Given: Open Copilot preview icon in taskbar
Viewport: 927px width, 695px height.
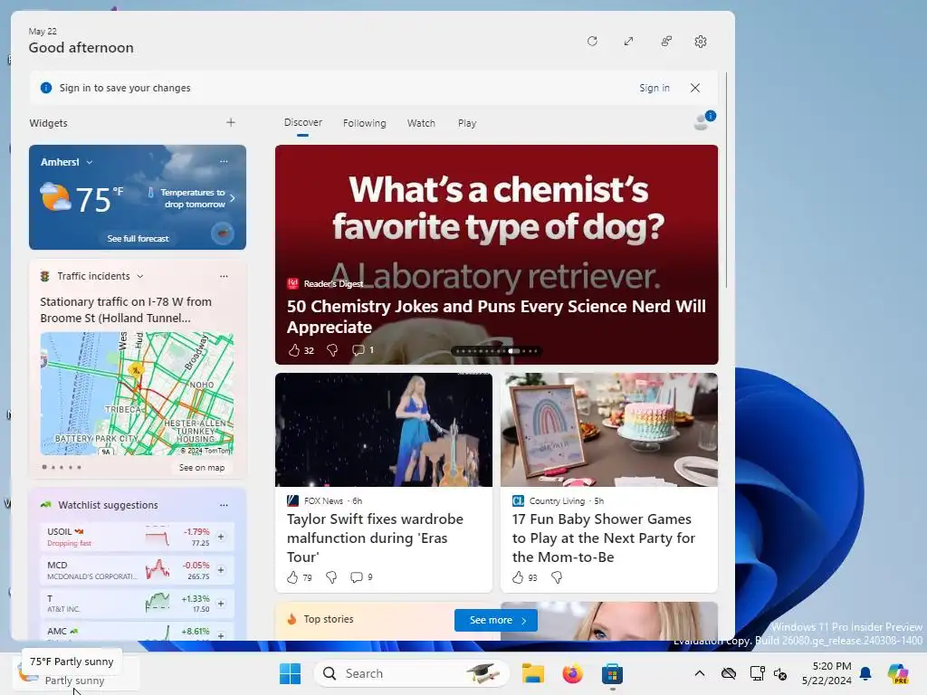Looking at the screenshot, I should coord(897,673).
